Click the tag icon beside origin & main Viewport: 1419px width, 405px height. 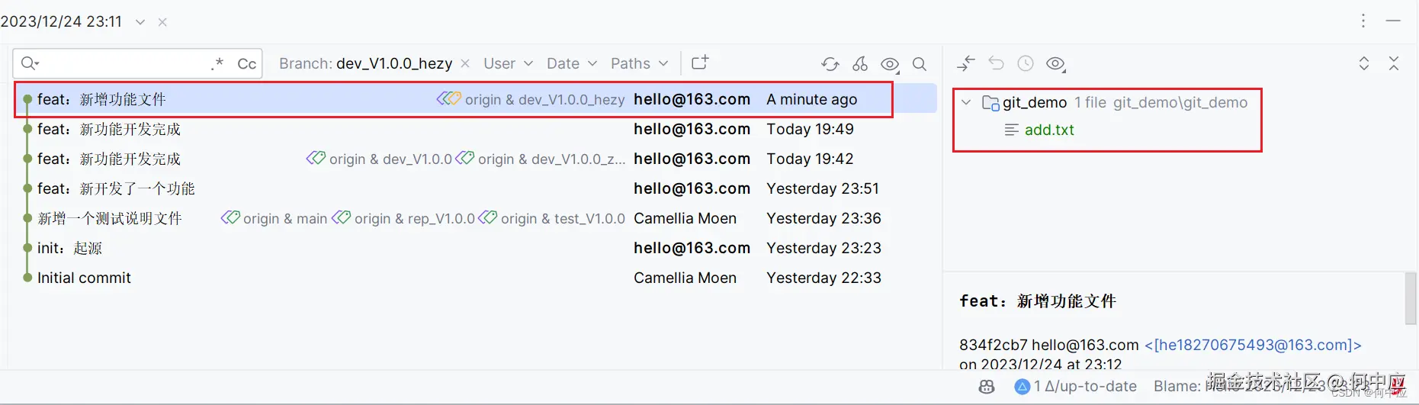tap(230, 218)
